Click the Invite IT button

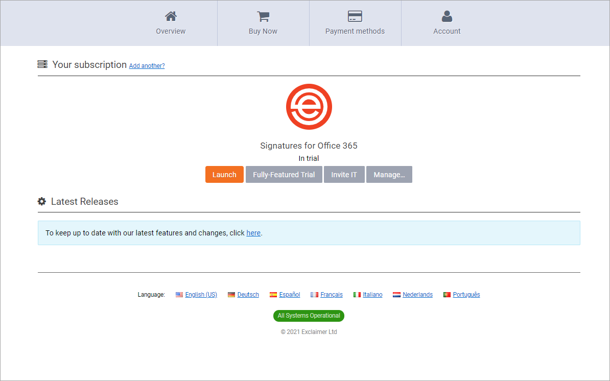point(344,175)
